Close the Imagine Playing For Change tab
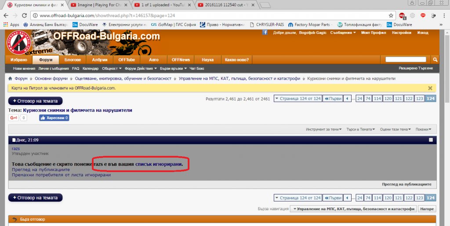 pyautogui.click(x=126, y=5)
